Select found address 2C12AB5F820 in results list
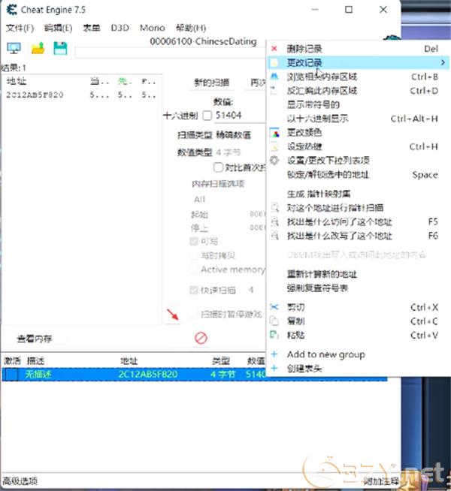451x491 pixels. (x=35, y=95)
